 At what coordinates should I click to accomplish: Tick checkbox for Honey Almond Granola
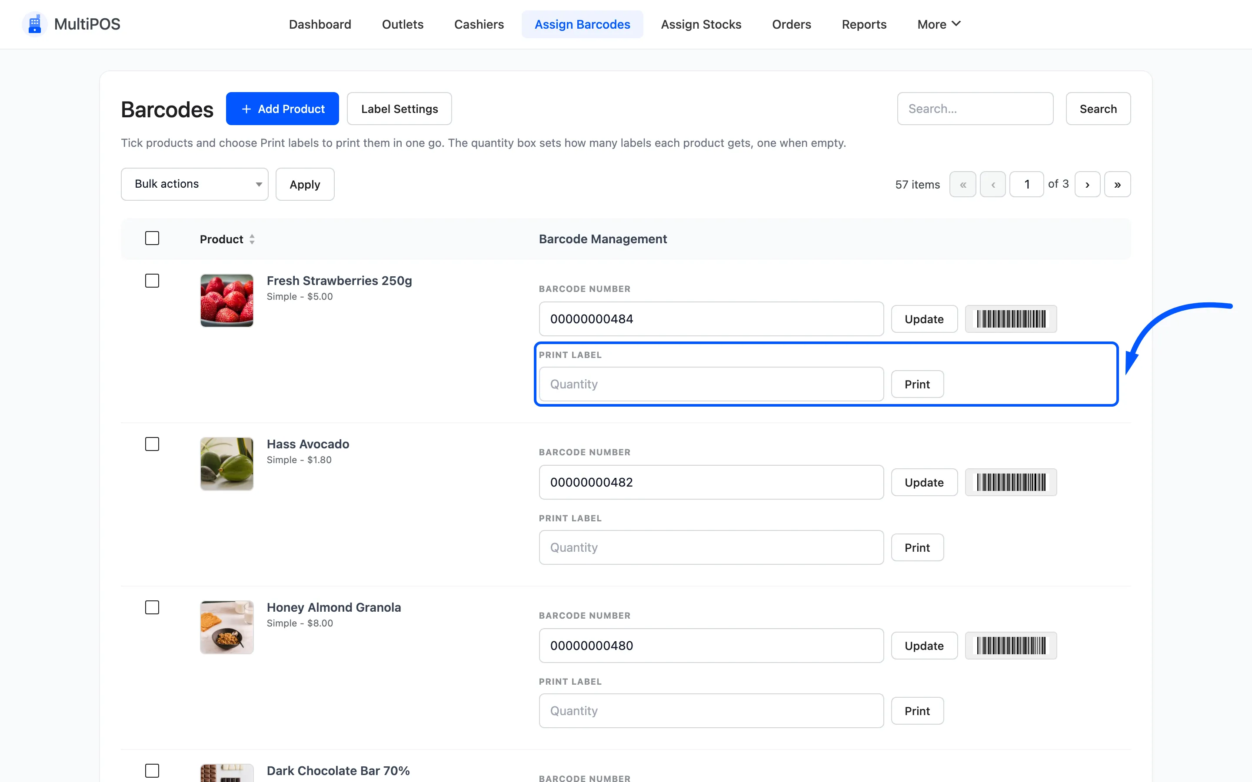[x=152, y=608]
